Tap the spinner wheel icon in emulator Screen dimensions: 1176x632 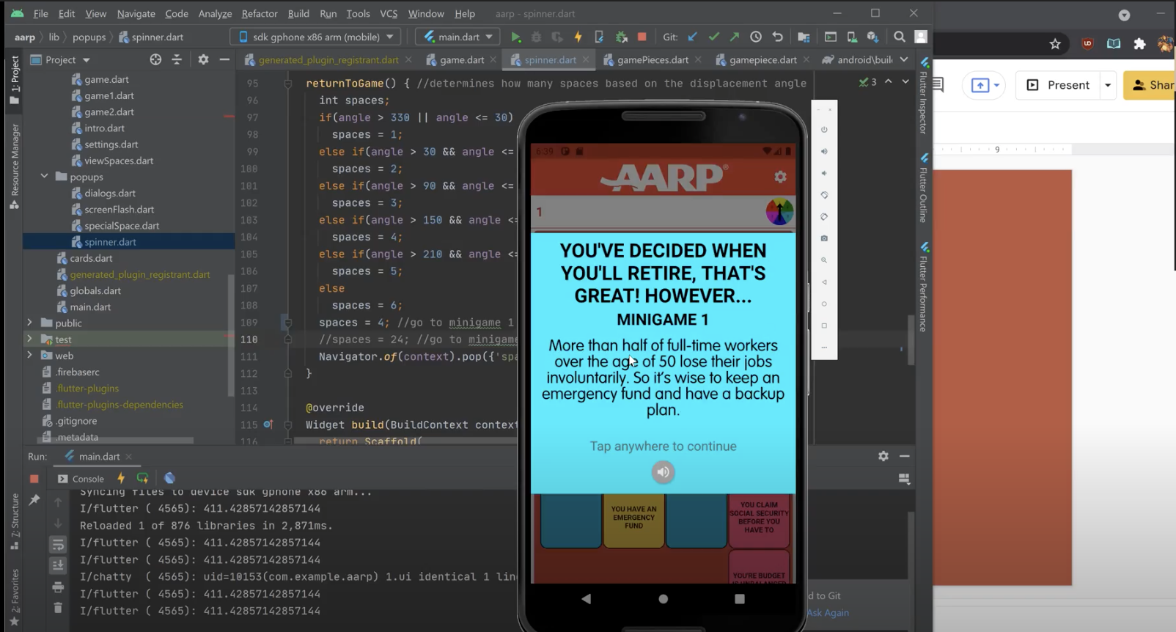click(779, 212)
